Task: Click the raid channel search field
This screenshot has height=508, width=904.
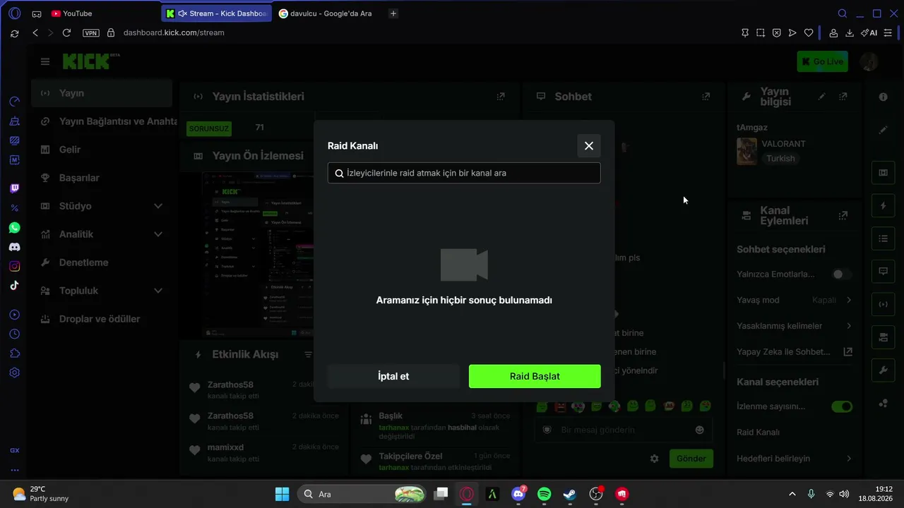Action: (x=464, y=173)
